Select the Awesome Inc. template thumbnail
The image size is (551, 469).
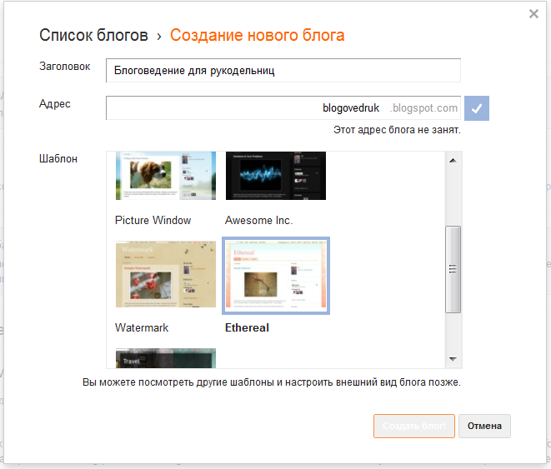[x=276, y=176]
